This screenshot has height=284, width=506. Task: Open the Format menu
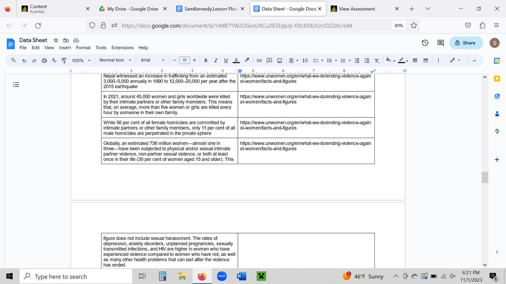[x=83, y=48]
